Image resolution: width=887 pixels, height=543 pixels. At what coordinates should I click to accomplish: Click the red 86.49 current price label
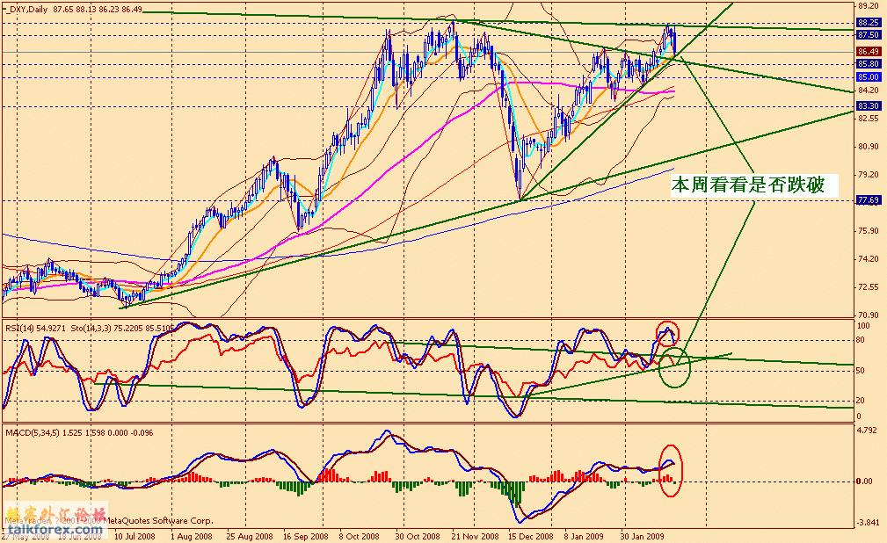pyautogui.click(x=869, y=52)
